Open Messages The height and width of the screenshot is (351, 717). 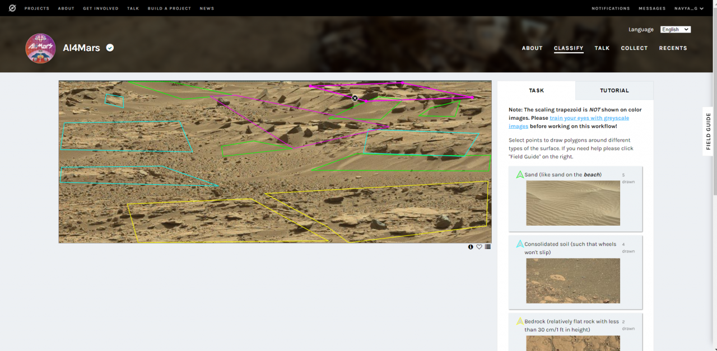pos(653,8)
